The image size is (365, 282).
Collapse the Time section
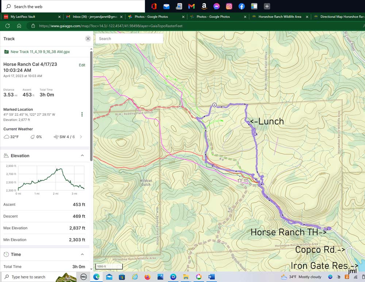pos(82,254)
